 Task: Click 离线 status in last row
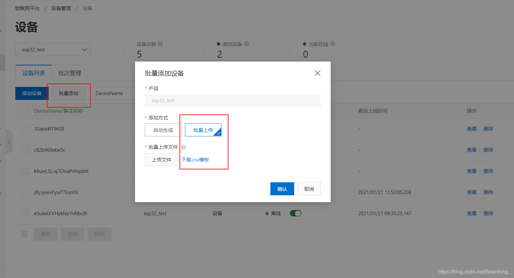click(x=273, y=214)
